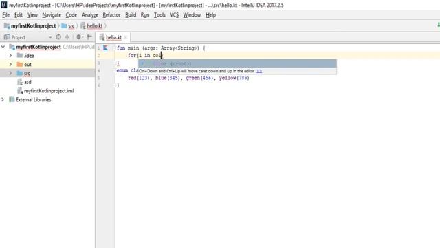Screen dimensions: 440x248
Task: Click hello.kt in navigation breadcrumb
Action: (91, 26)
